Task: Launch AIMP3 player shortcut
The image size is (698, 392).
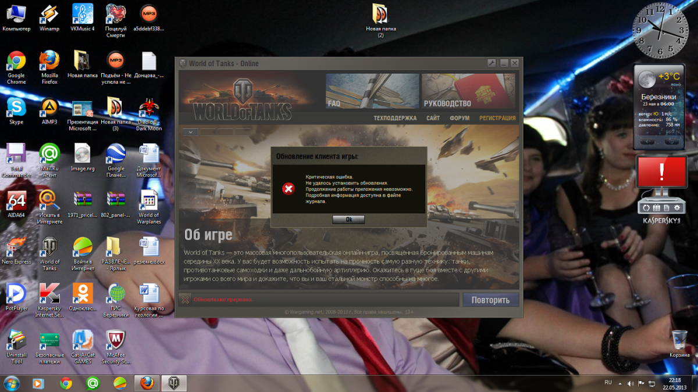Action: pyautogui.click(x=49, y=110)
